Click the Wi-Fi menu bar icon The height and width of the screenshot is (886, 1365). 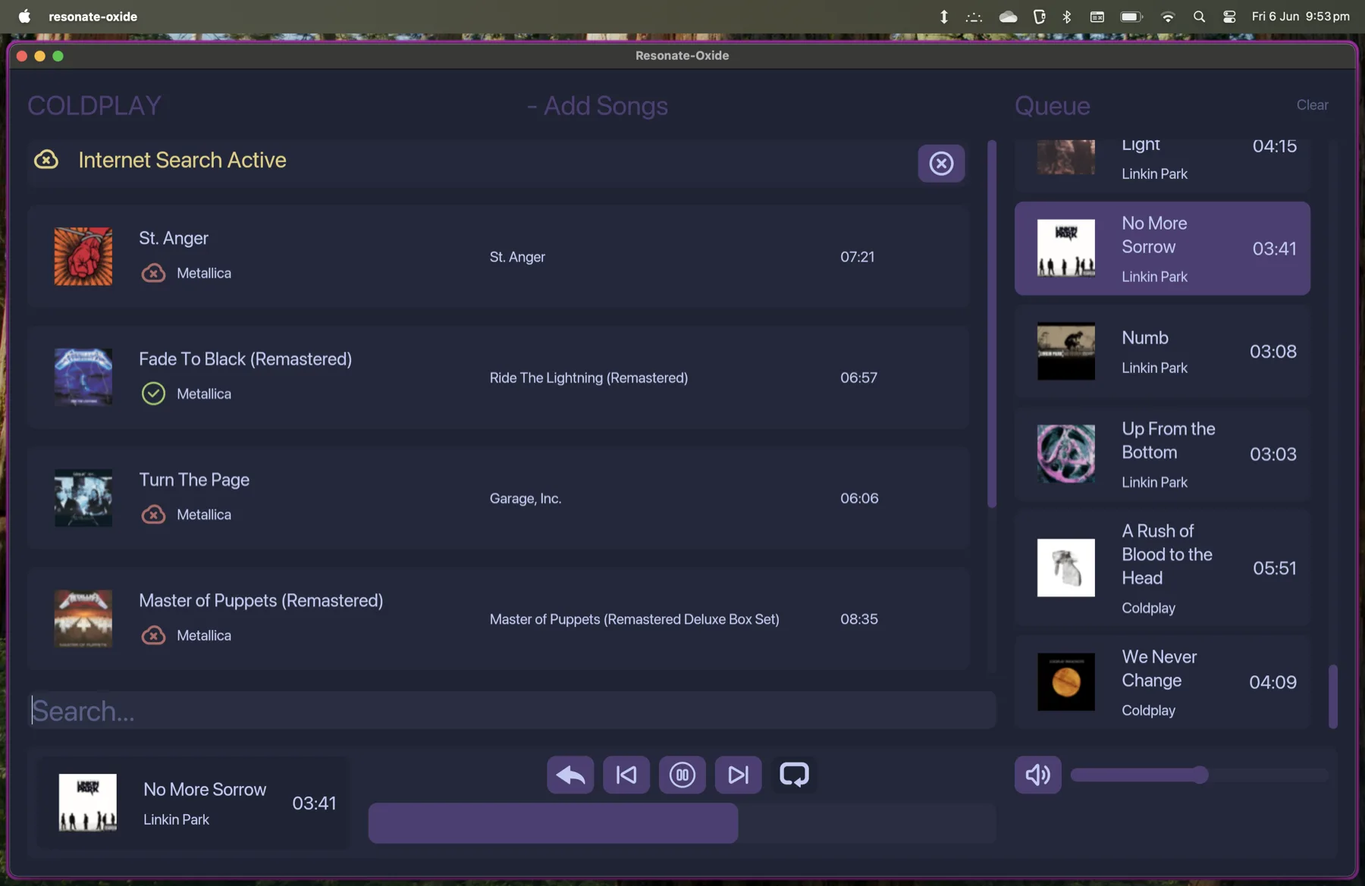coord(1168,17)
